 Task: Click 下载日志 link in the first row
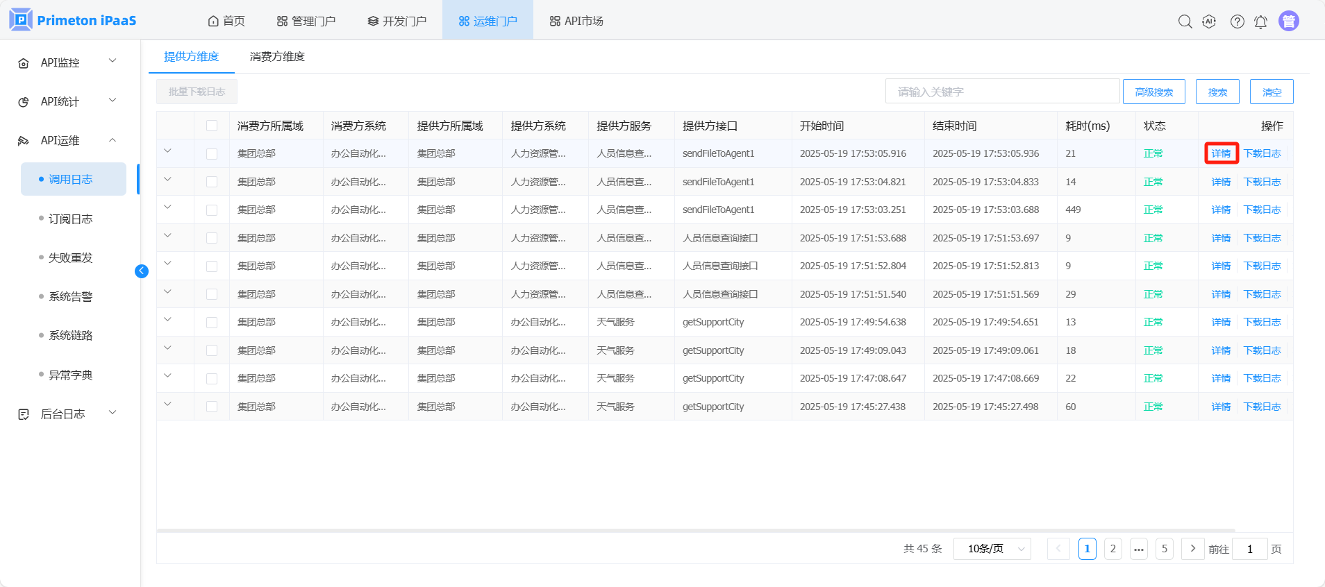point(1262,154)
